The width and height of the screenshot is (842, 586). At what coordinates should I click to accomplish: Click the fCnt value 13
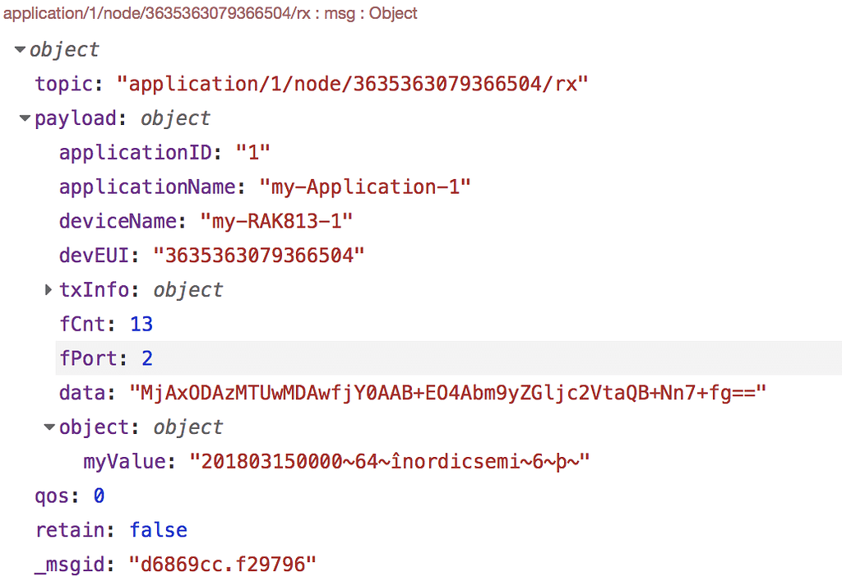(x=141, y=324)
